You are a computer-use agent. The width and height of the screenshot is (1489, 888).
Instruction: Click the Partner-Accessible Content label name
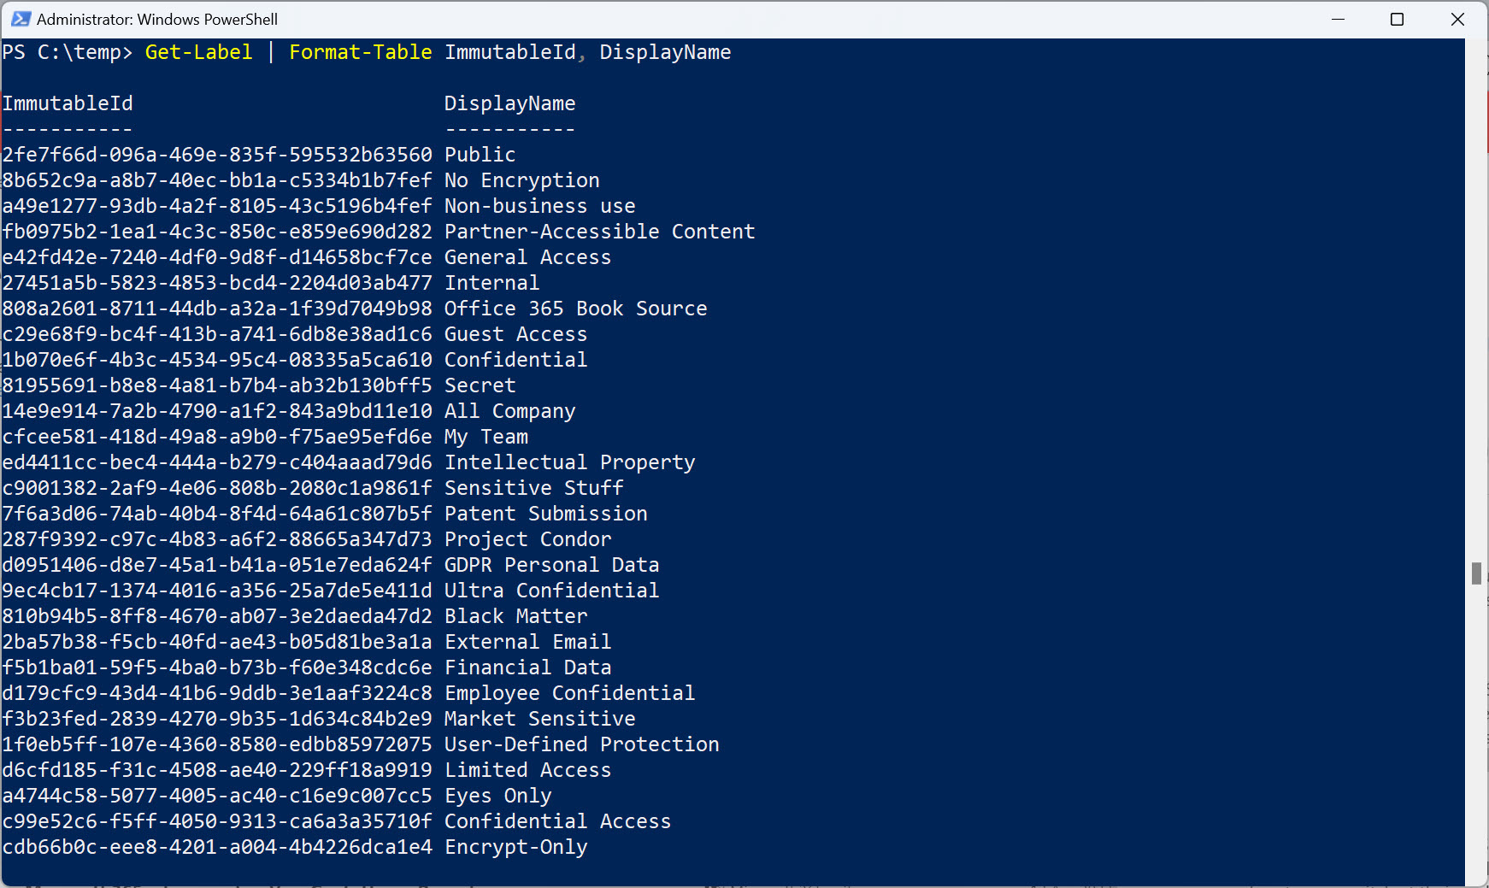coord(599,232)
